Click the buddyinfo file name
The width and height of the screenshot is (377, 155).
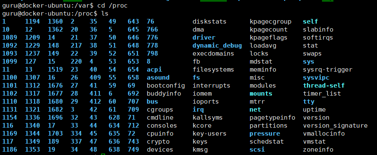click(164, 94)
